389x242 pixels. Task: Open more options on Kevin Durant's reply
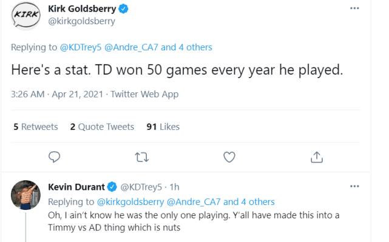[354, 186]
